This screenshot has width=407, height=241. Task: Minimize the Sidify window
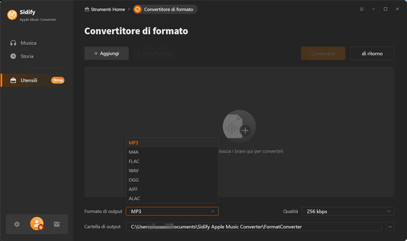[x=373, y=9]
